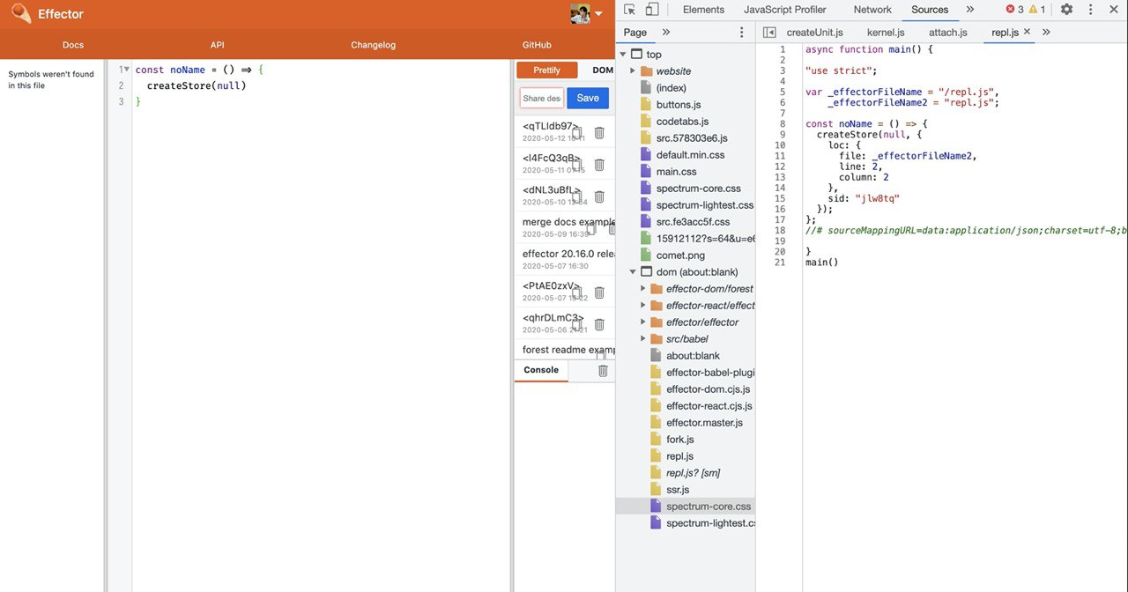This screenshot has width=1128, height=592.
Task: Close the repl.js file tab
Action: pyautogui.click(x=1027, y=32)
